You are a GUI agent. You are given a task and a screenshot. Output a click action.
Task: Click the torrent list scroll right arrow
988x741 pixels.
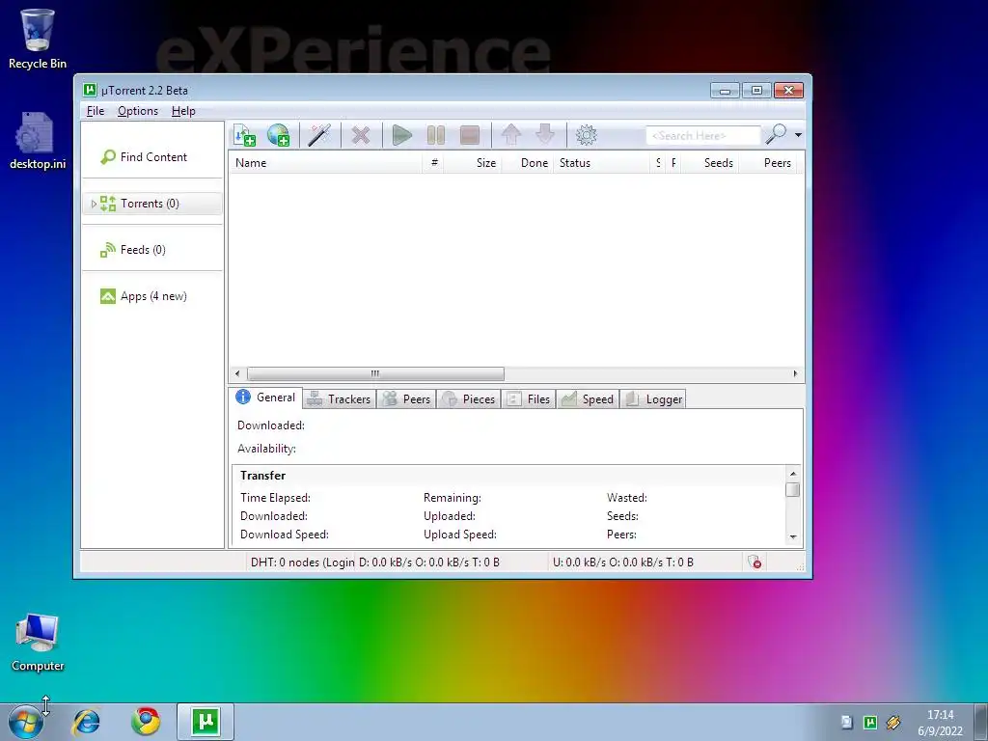click(795, 373)
